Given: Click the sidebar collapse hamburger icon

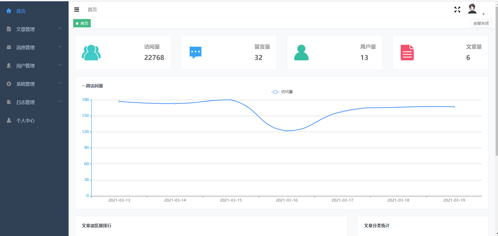Looking at the screenshot, I should pos(77,9).
